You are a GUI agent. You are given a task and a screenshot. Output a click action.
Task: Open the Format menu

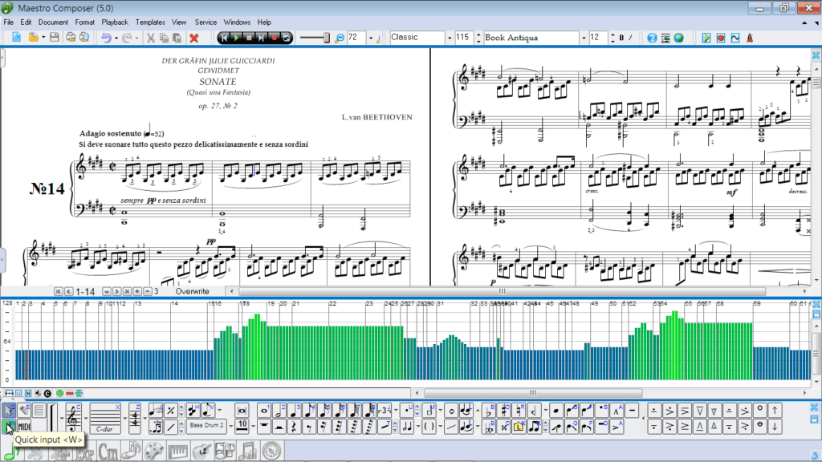tap(85, 22)
